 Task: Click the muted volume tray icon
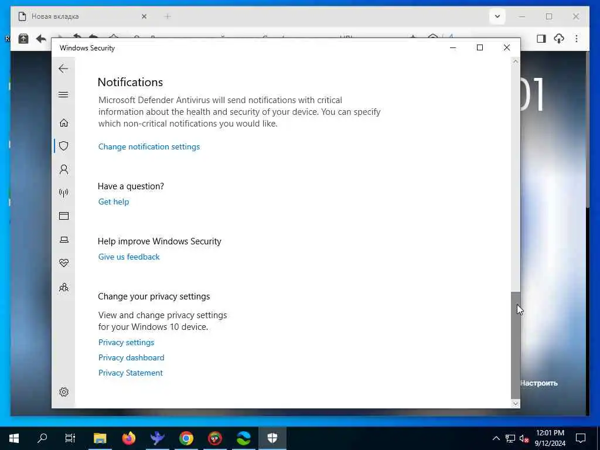524,438
